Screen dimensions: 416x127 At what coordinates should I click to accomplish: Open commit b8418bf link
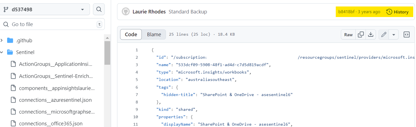coord(347,12)
